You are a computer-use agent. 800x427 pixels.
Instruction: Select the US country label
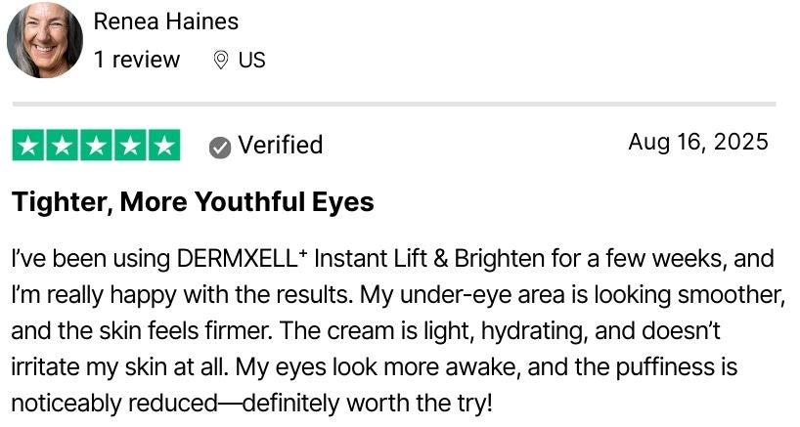[251, 60]
